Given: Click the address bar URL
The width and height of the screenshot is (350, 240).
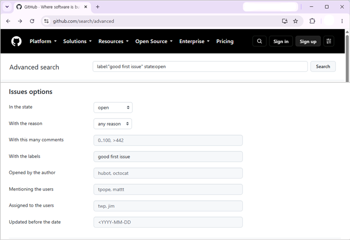Looking at the screenshot, I should pyautogui.click(x=84, y=21).
